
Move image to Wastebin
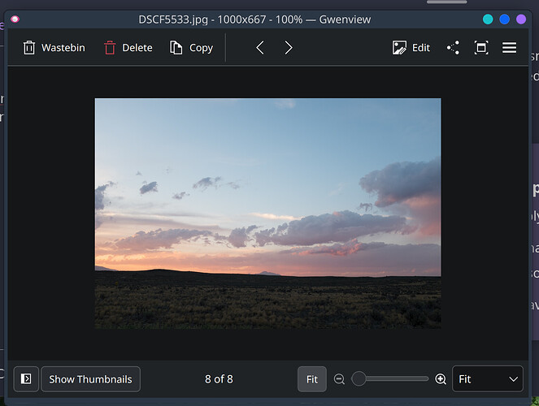click(x=54, y=48)
